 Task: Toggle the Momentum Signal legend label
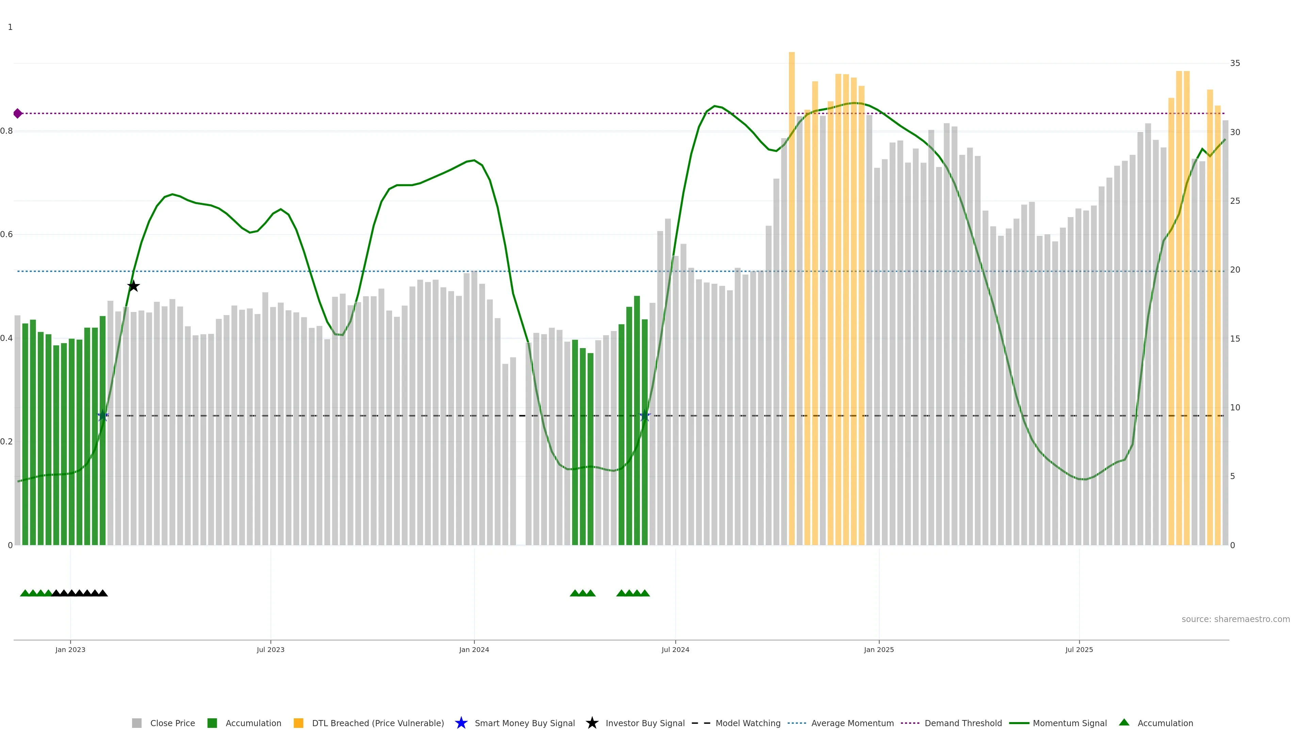coord(1069,723)
